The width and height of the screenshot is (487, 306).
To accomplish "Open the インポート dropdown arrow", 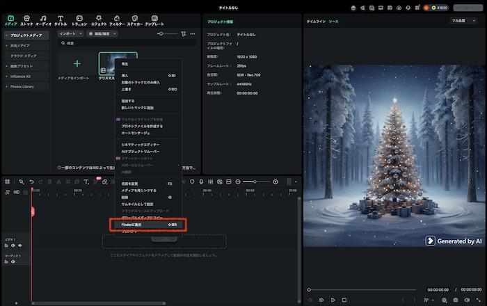I will (x=81, y=33).
